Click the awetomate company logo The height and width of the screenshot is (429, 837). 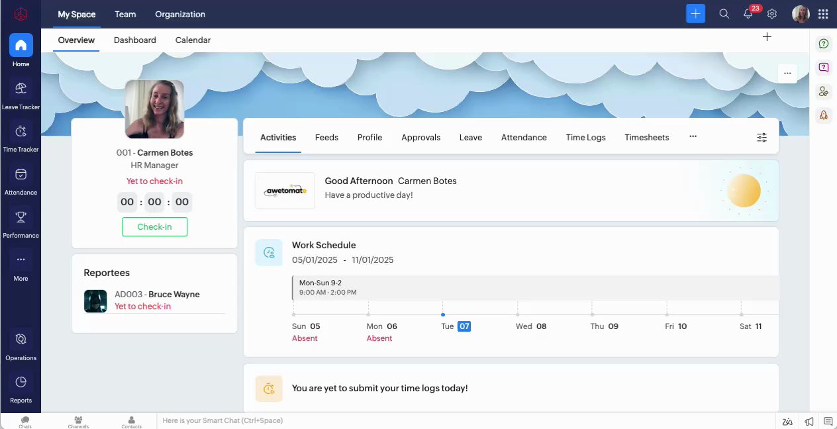pos(285,191)
